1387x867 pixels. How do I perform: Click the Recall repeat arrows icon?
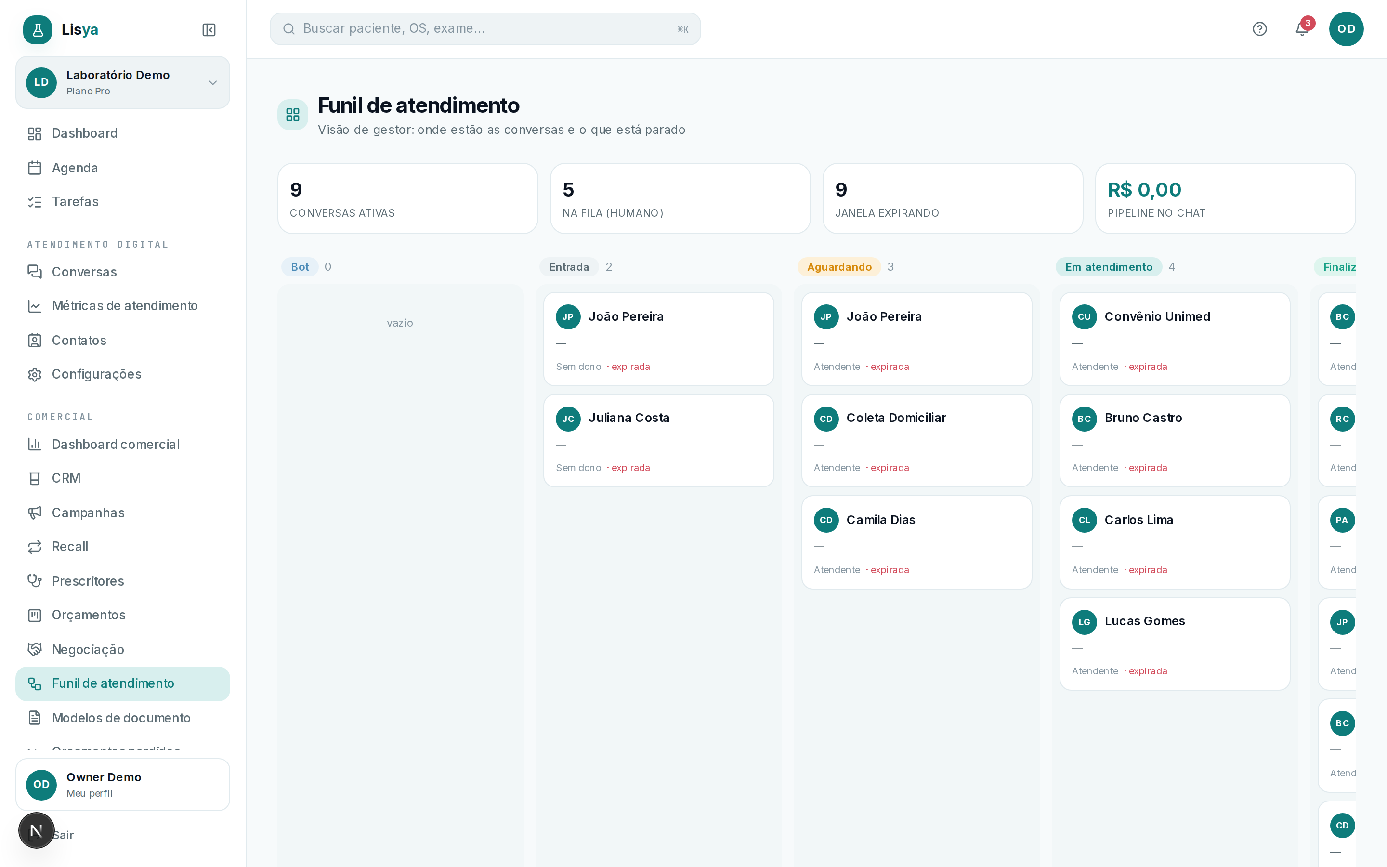(34, 547)
